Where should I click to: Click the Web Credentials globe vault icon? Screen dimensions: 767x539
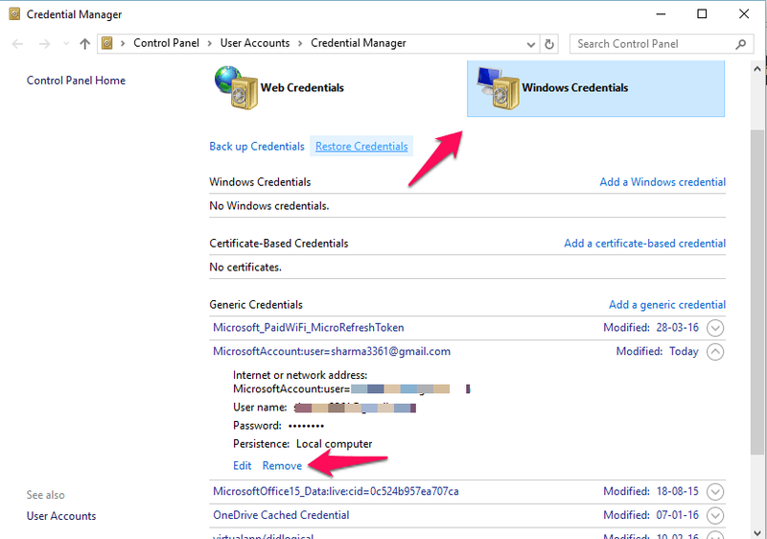236,87
